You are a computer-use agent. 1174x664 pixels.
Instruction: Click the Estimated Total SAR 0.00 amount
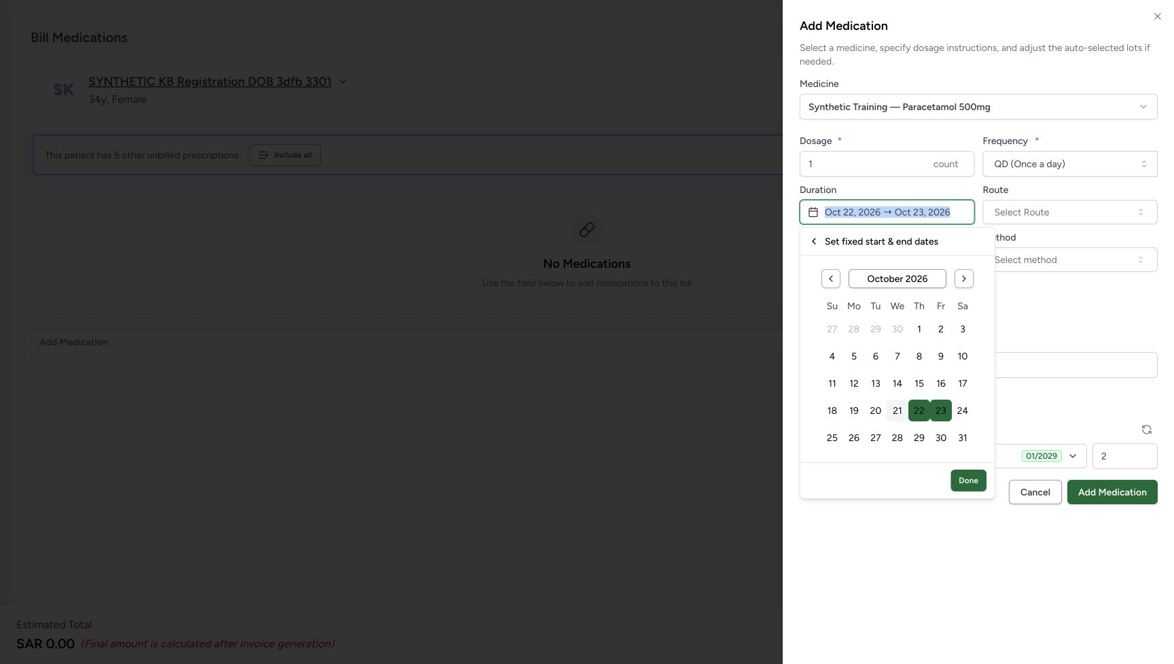pyautogui.click(x=46, y=644)
